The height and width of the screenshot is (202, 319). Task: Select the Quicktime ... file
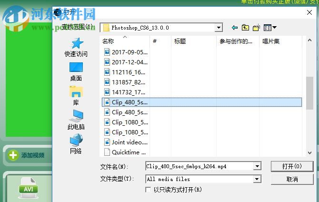pos(125,152)
